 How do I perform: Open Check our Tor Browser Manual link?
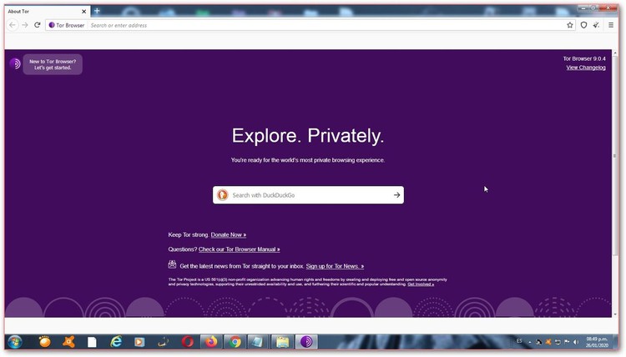240,249
